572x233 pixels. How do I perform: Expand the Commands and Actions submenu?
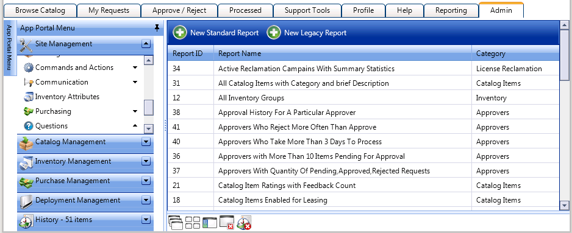[135, 68]
